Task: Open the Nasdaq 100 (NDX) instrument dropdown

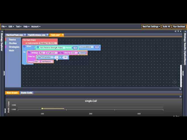Action: (x=48, y=43)
